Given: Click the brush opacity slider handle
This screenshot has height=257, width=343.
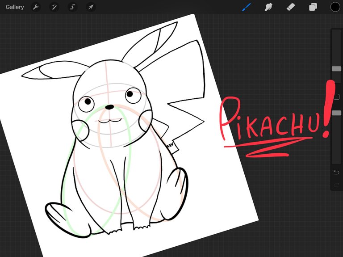Looking at the screenshot, I should pyautogui.click(x=336, y=113).
